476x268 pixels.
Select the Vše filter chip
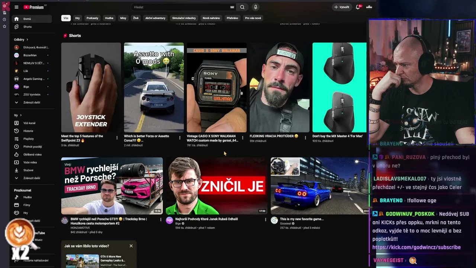click(x=66, y=18)
